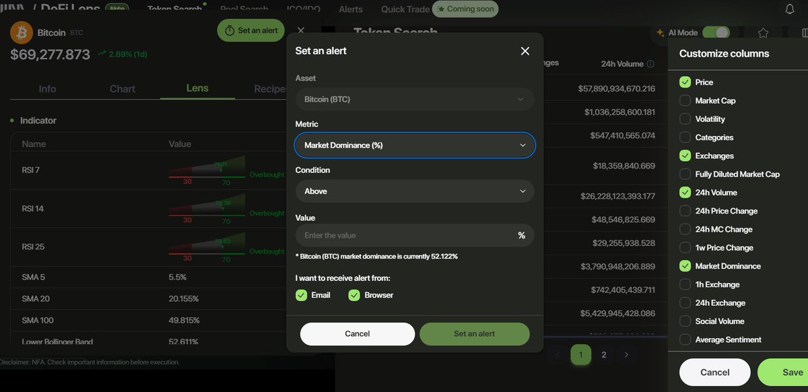Uncheck the Email alert checkbox
This screenshot has height=392, width=808.
click(301, 295)
